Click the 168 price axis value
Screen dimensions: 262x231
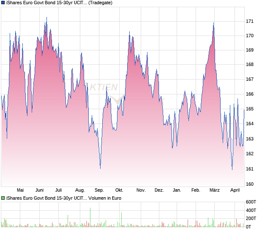(250, 64)
